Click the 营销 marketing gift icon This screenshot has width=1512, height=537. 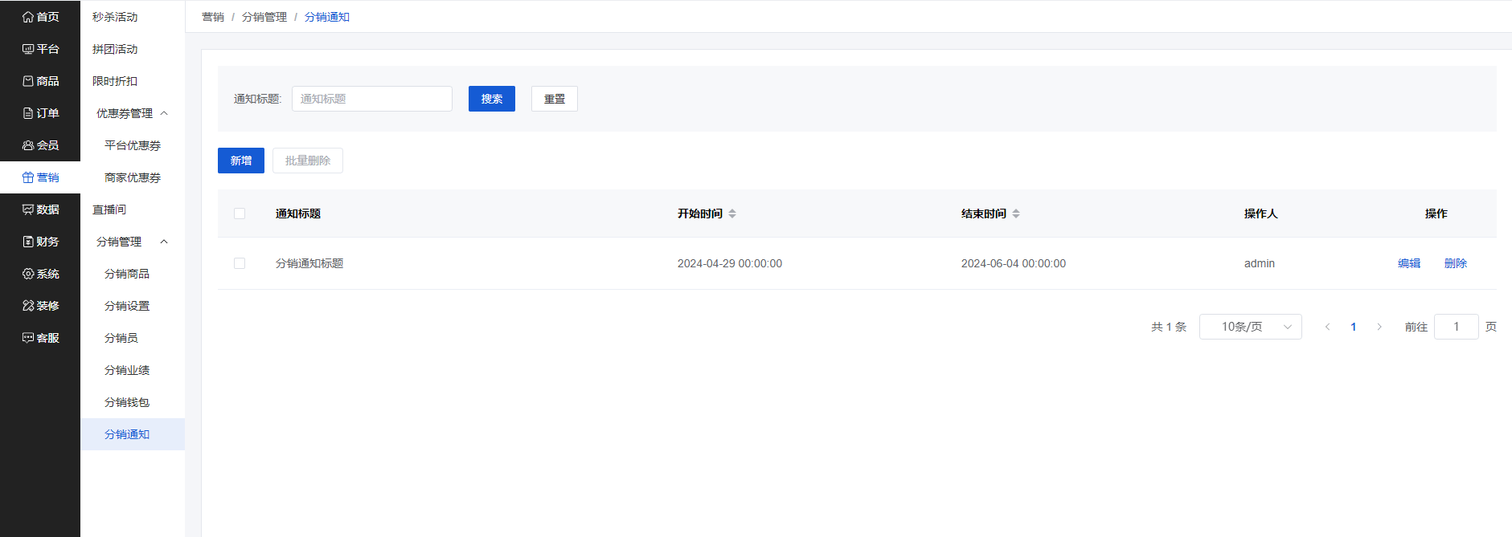28,177
